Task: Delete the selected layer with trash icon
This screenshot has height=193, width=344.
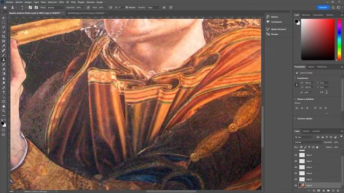Action: click(x=338, y=191)
